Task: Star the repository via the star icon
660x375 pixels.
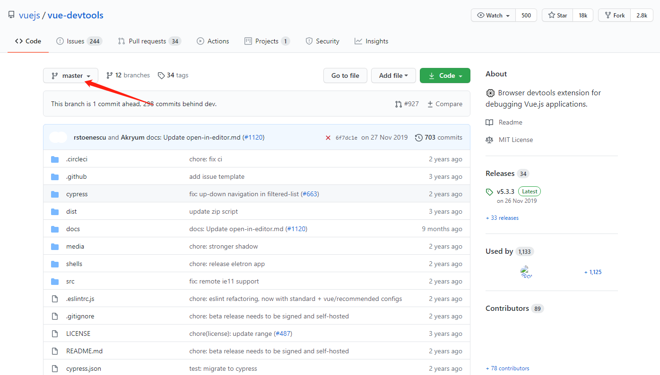Action: pyautogui.click(x=551, y=15)
